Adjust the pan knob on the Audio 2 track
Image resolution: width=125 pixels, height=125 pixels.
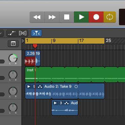13,91
